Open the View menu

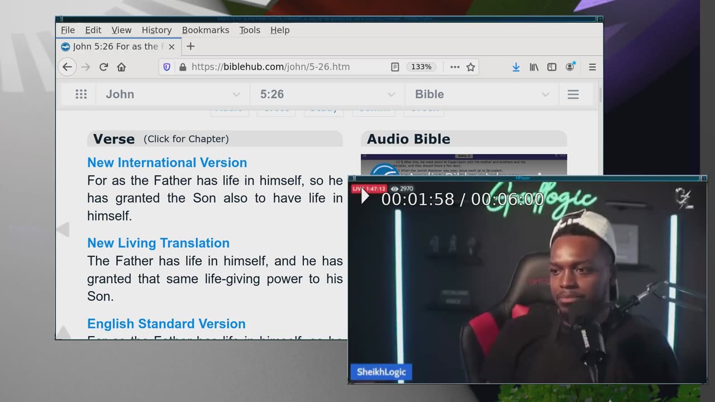[x=121, y=30]
